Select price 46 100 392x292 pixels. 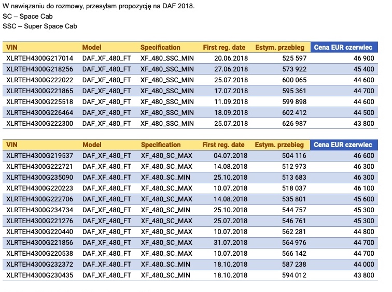[x=364, y=188]
